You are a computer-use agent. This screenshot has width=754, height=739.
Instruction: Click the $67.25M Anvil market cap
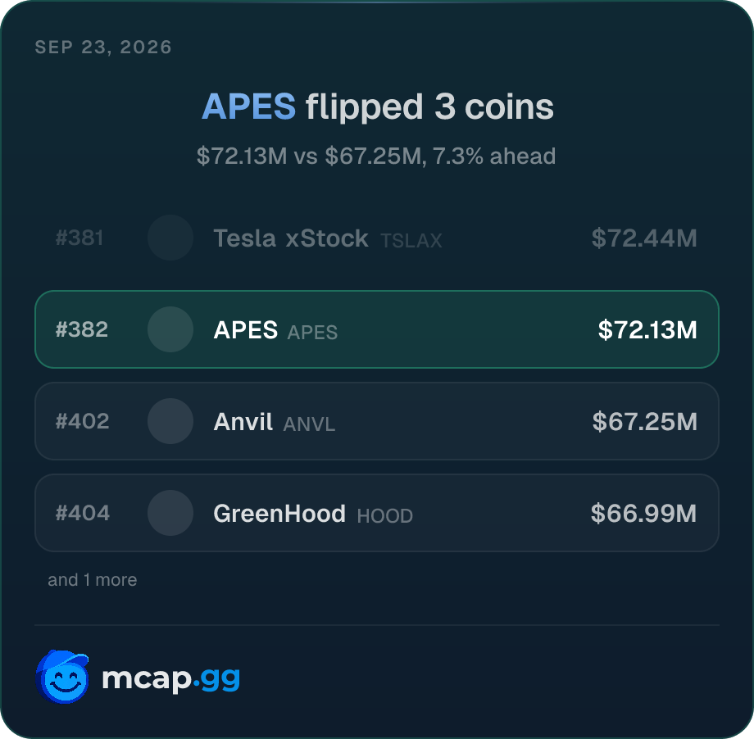click(x=644, y=422)
